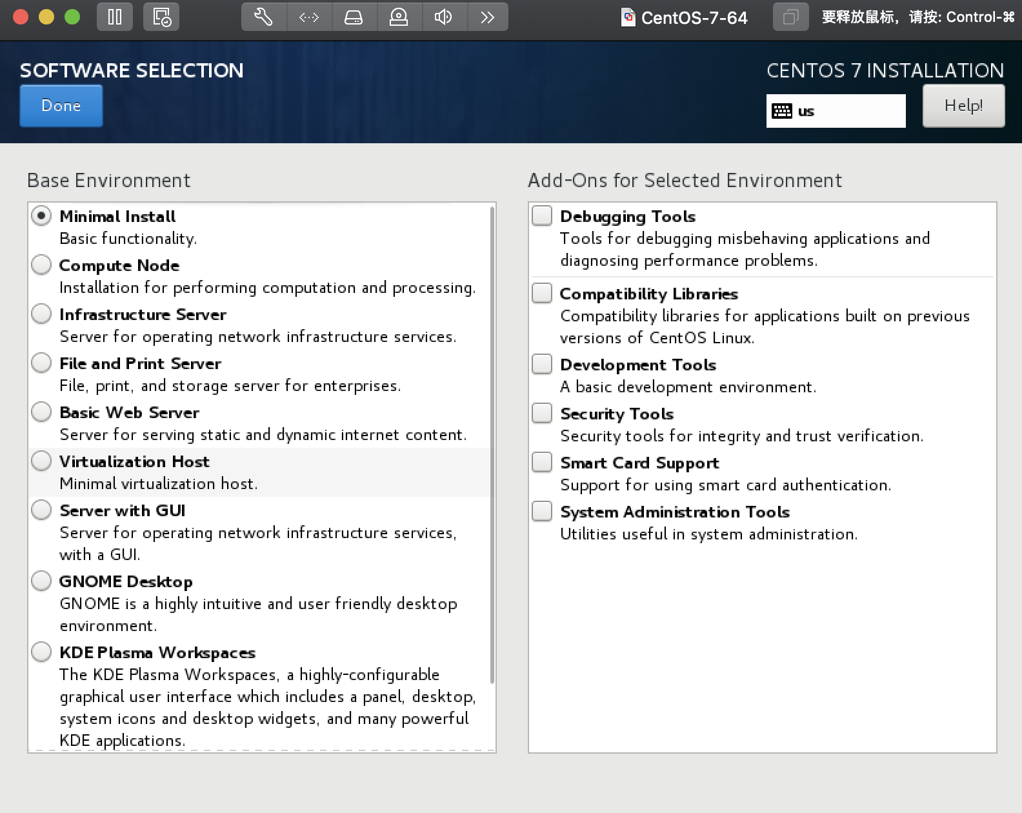Expand more toolbar items chevron
This screenshot has width=1022, height=813.
pyautogui.click(x=487, y=17)
